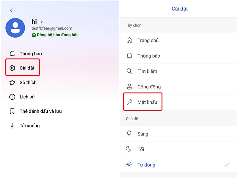
Task: Select the Tối dark theme
Action: coord(179,149)
